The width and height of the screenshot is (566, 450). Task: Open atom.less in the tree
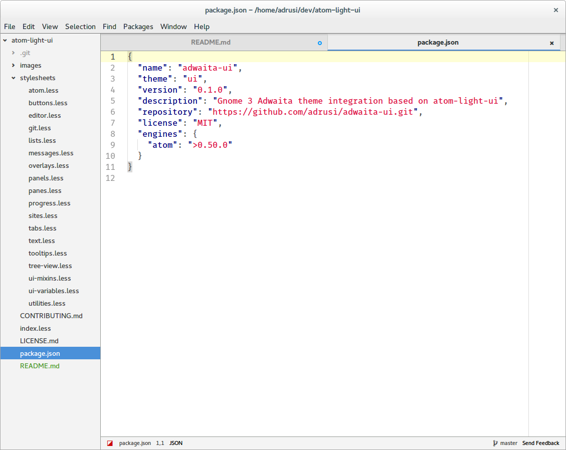click(x=43, y=91)
